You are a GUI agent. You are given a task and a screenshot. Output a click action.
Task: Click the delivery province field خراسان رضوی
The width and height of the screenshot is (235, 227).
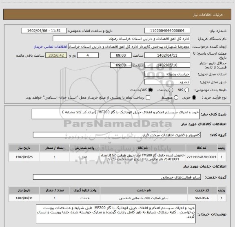click(x=167, y=74)
